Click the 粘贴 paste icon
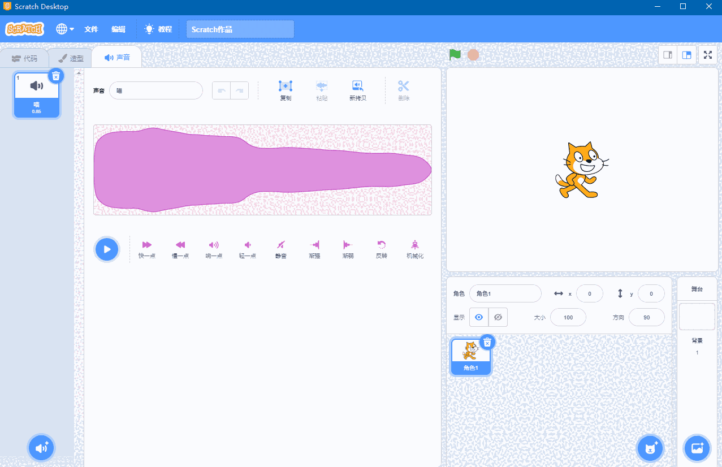722x467 pixels. tap(322, 90)
